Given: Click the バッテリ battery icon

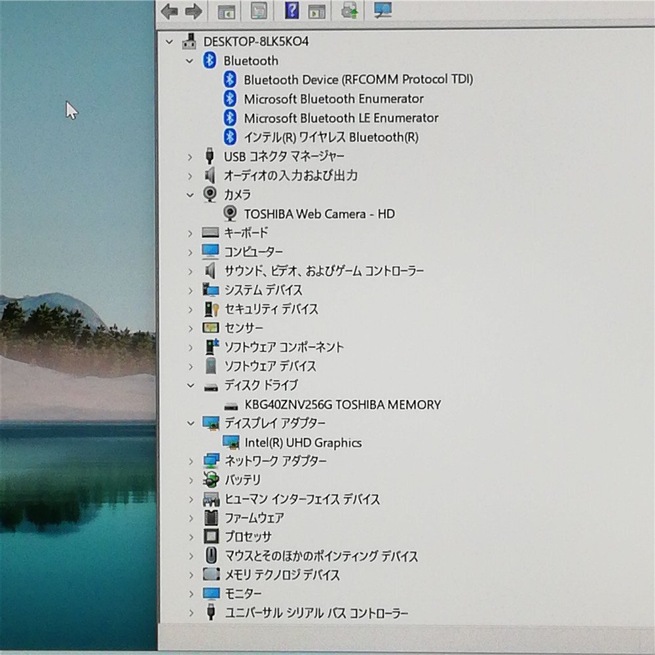Looking at the screenshot, I should tap(212, 479).
